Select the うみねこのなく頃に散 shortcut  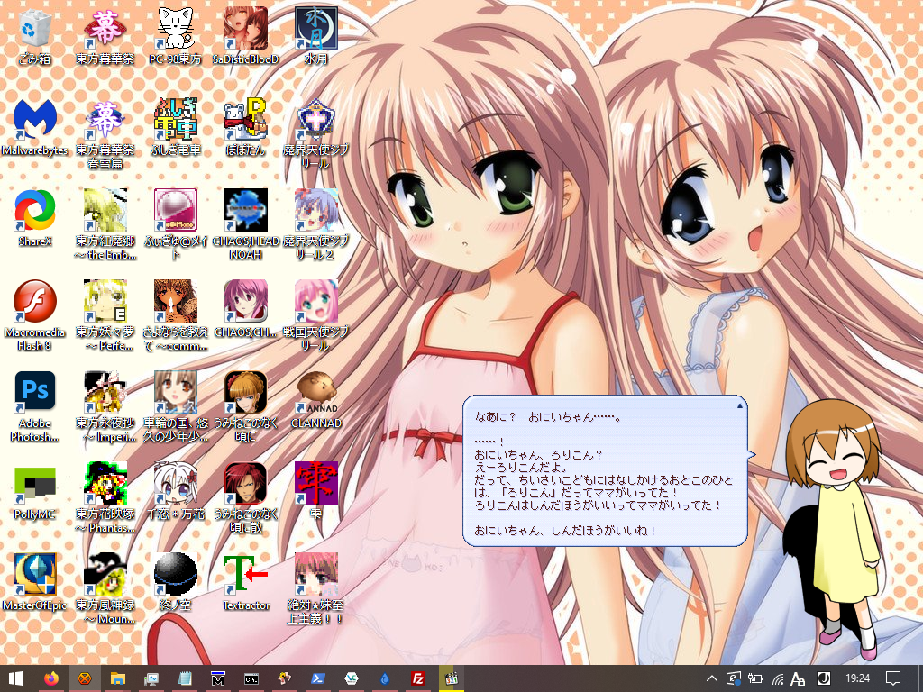(x=245, y=497)
